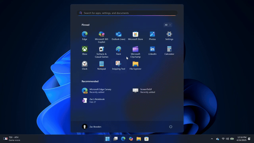Screen dimensions: 254x143
Task: Launch the Xbox app
Action: 84,51
